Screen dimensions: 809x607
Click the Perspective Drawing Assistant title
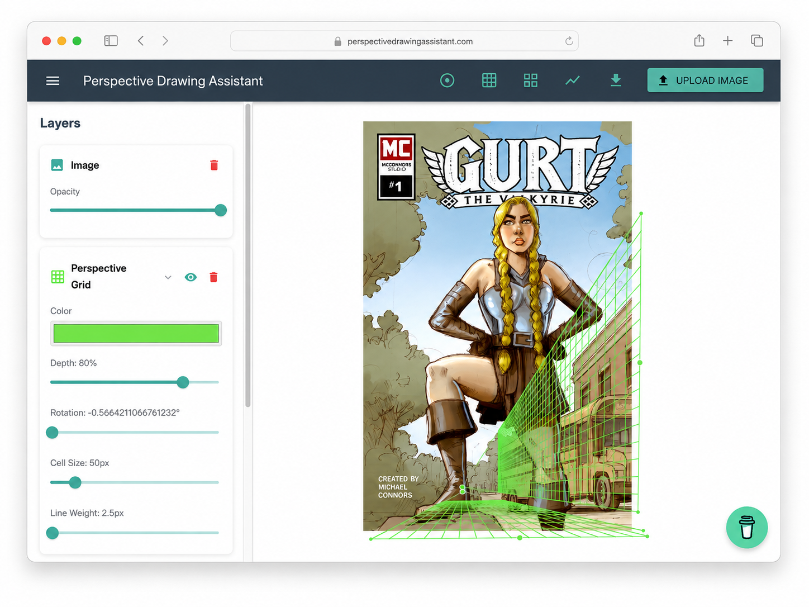coord(173,81)
